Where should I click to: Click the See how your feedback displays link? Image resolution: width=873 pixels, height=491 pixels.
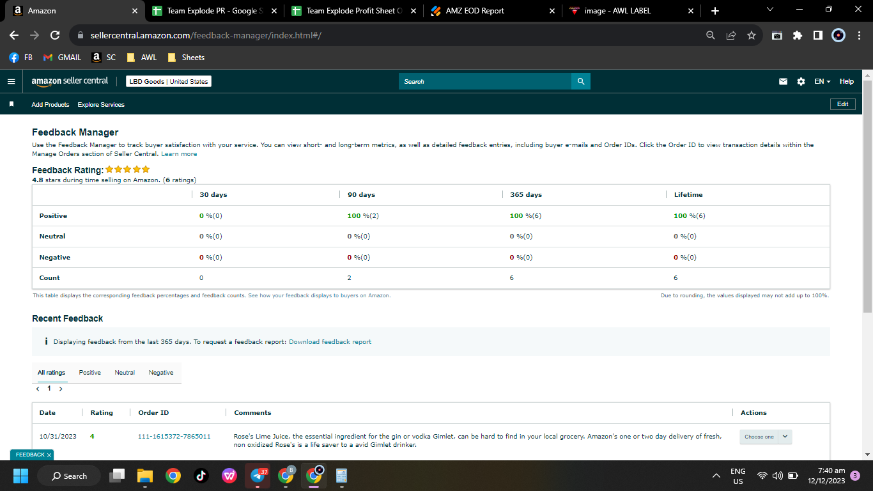(319, 295)
